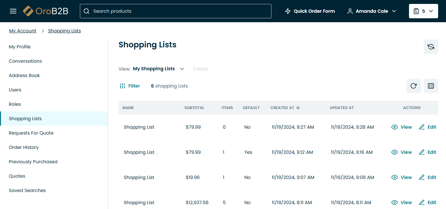The image size is (446, 209).
Task: Open the shopping list dropdown showing 5
Action: coord(423,11)
